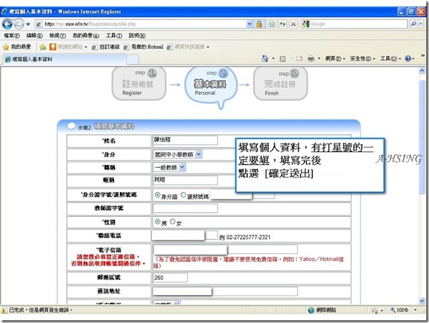Open the recent pages dropdown beside Forward
Image resolution: width=429 pixels, height=323 pixels.
[28, 24]
